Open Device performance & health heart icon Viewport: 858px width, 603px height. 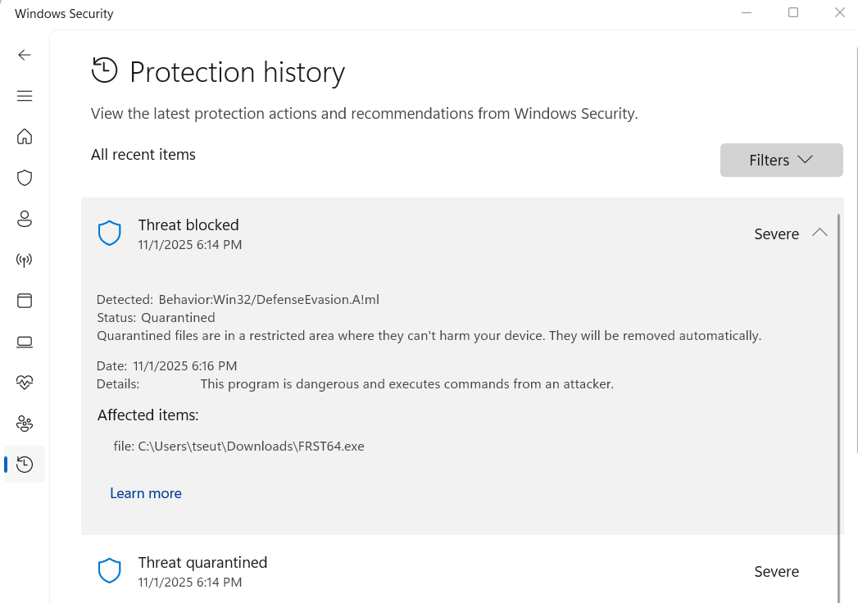(x=25, y=382)
